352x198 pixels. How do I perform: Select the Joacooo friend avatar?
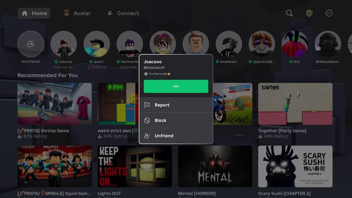coord(64,44)
